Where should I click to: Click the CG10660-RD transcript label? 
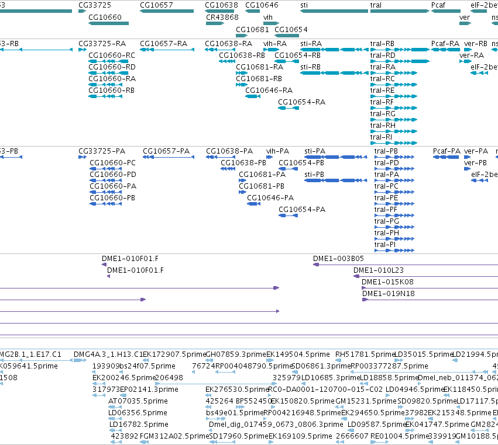pyautogui.click(x=112, y=67)
